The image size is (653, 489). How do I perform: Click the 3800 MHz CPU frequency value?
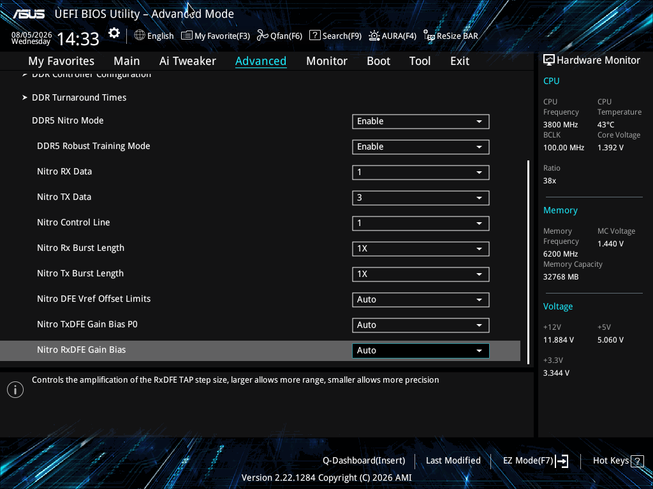(x=560, y=125)
